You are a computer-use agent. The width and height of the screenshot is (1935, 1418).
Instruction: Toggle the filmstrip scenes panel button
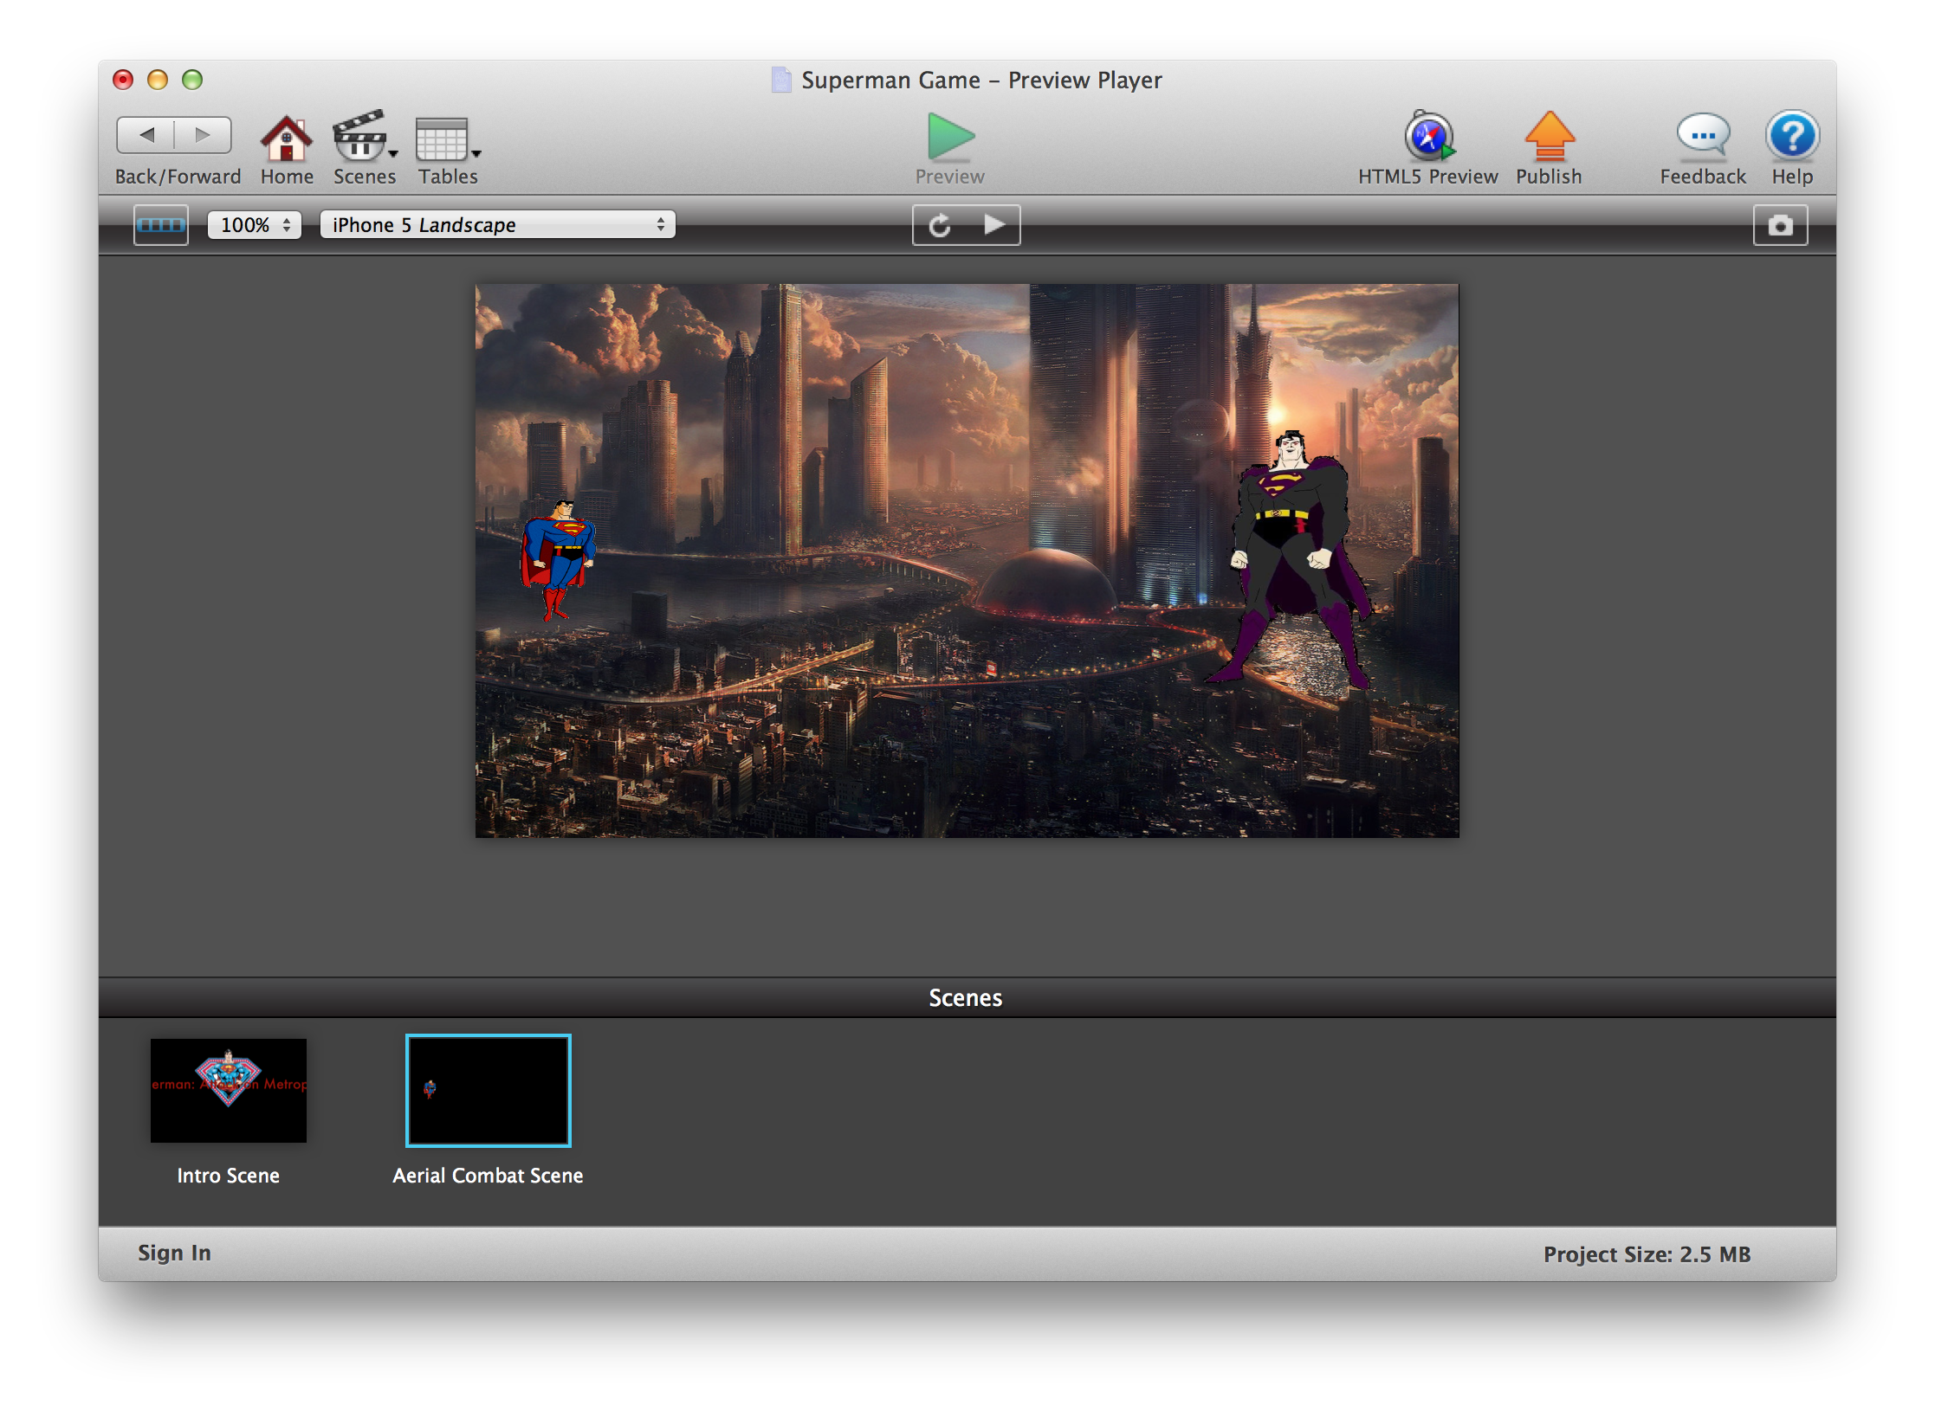tap(161, 225)
